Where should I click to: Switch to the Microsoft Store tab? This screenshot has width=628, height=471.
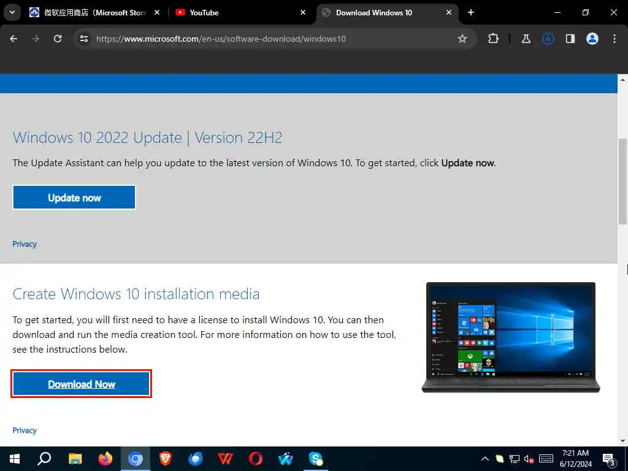pos(95,13)
